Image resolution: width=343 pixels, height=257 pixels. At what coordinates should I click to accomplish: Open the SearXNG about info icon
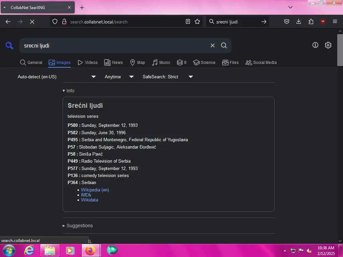click(x=315, y=45)
